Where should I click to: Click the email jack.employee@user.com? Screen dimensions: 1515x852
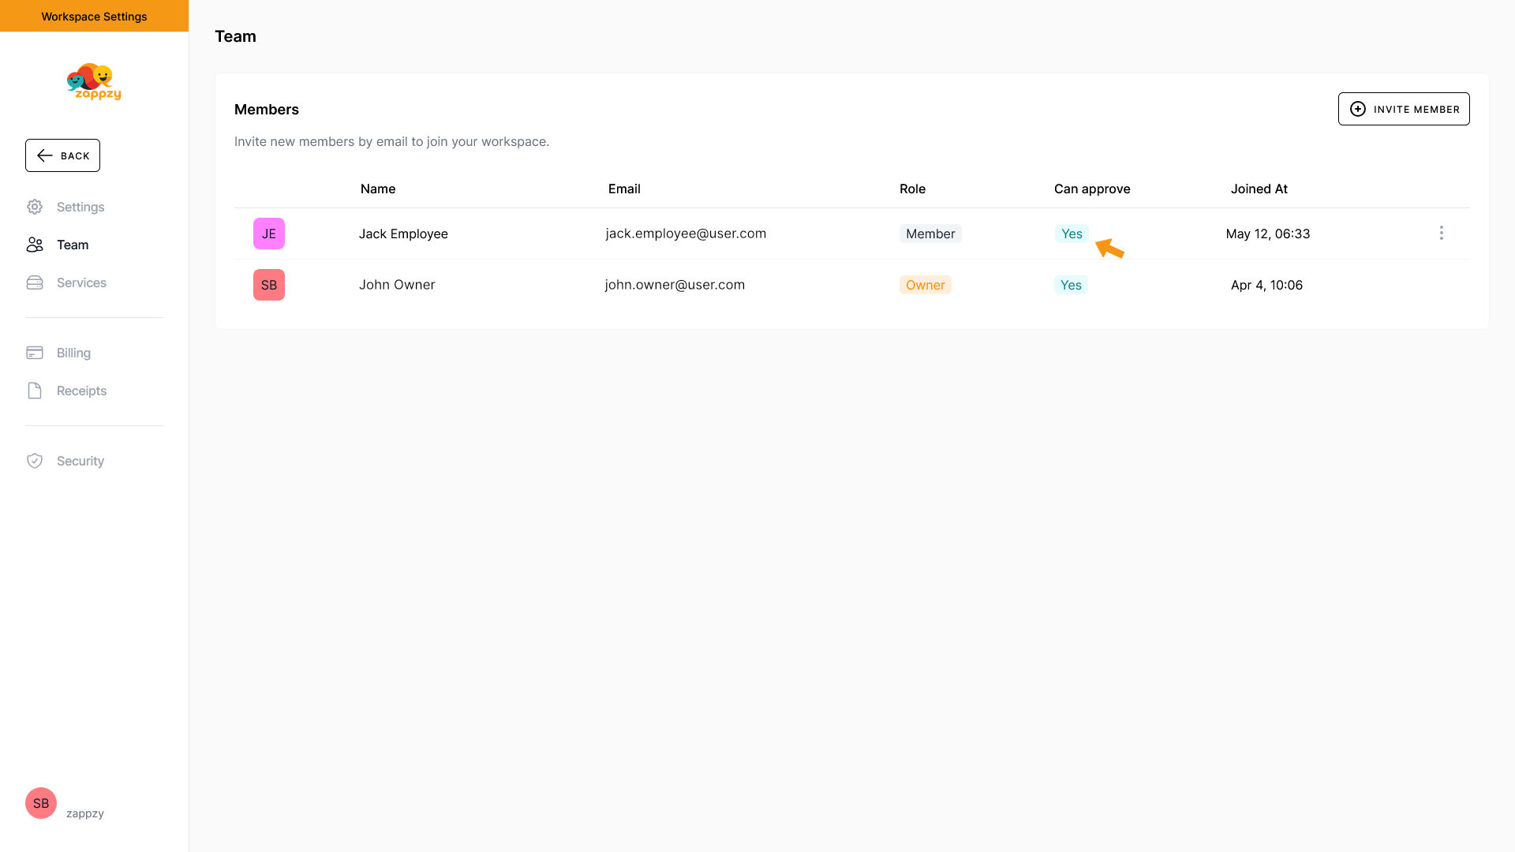pos(686,234)
